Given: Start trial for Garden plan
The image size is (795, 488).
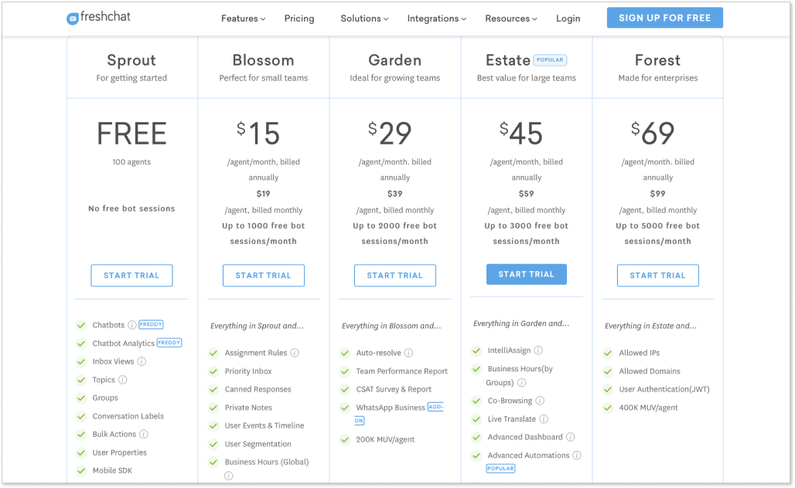Looking at the screenshot, I should (395, 276).
